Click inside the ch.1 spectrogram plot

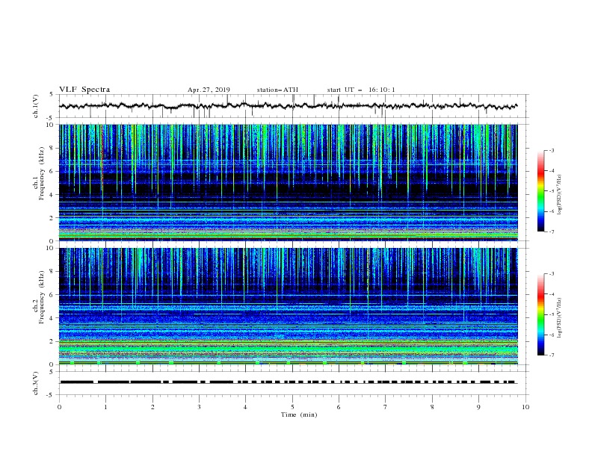[289, 182]
